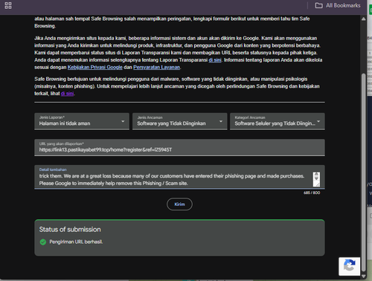The width and height of the screenshot is (372, 281).
Task: Click text area scroll up arrow
Action: 316,174
